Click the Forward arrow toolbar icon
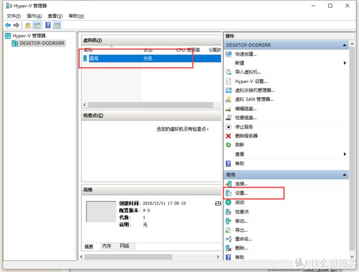This screenshot has height=272, width=359. tap(16, 25)
